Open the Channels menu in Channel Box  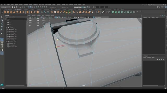tap(145, 17)
